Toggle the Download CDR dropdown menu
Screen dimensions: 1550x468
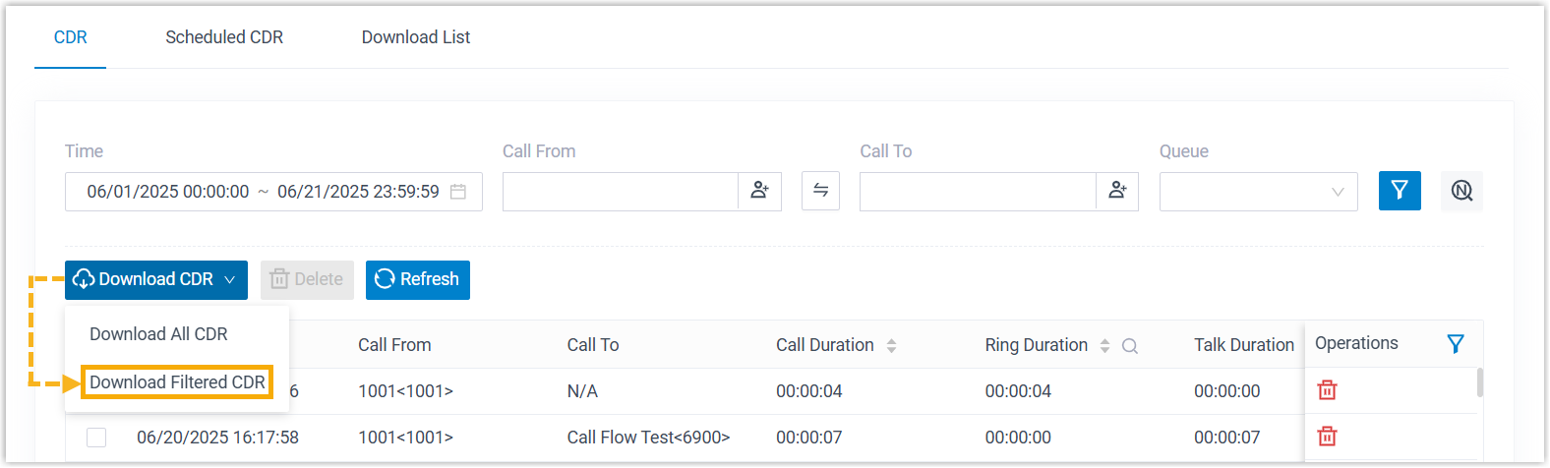pos(156,279)
